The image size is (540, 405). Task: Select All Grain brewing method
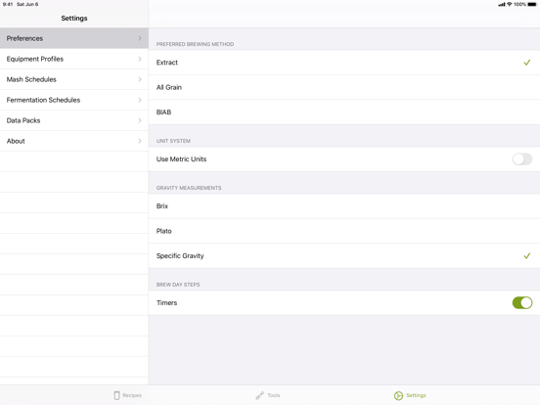tap(344, 87)
